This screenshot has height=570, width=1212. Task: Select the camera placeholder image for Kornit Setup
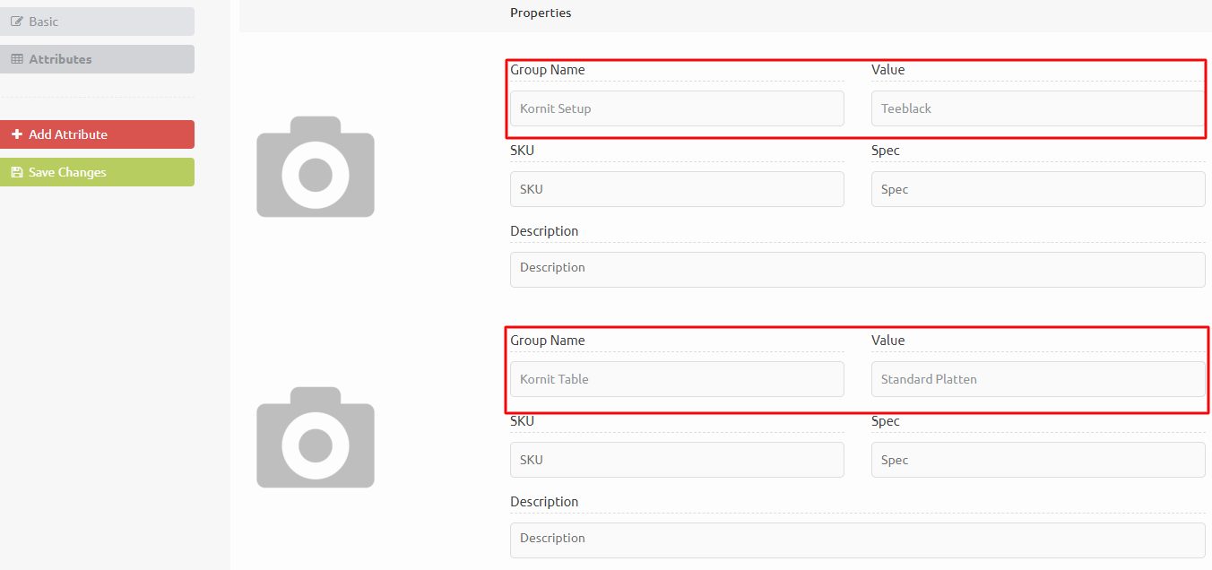pos(316,167)
